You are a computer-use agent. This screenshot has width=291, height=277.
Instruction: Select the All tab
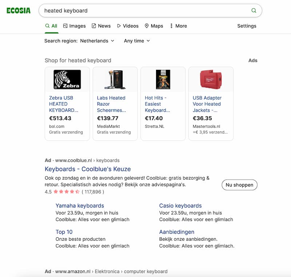click(x=51, y=26)
